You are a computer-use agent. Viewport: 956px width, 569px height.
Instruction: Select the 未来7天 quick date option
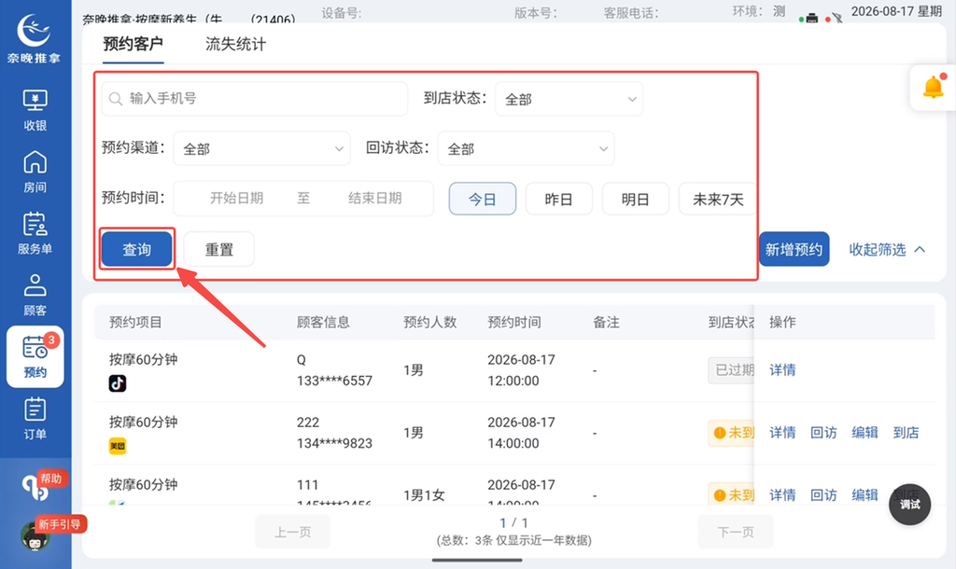click(717, 200)
